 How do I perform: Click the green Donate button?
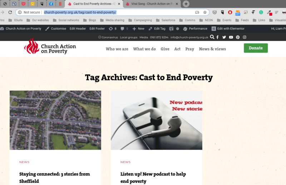click(256, 48)
